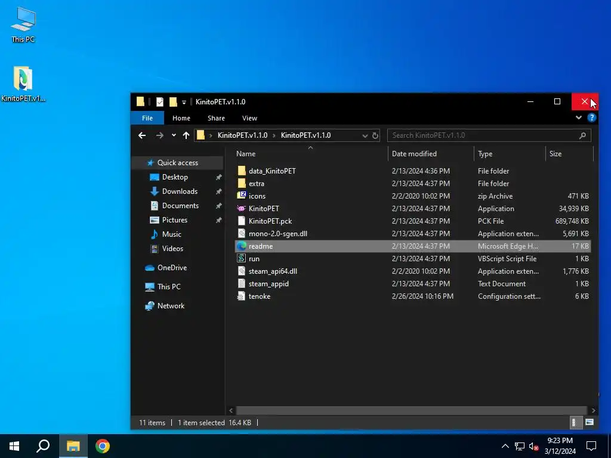This screenshot has width=611, height=458.
Task: Go up one folder level
Action: click(186, 135)
